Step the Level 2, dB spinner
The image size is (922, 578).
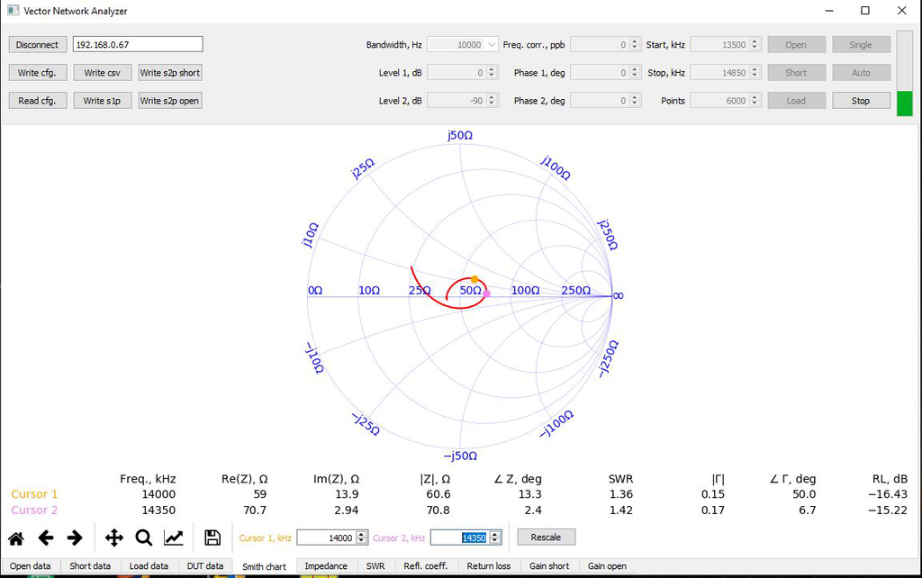[x=492, y=101]
